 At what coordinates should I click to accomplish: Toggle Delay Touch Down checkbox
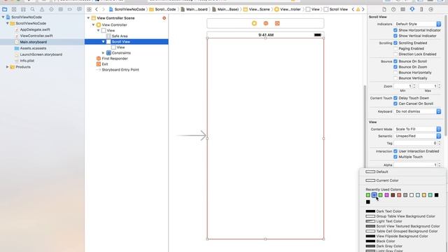[395, 98]
